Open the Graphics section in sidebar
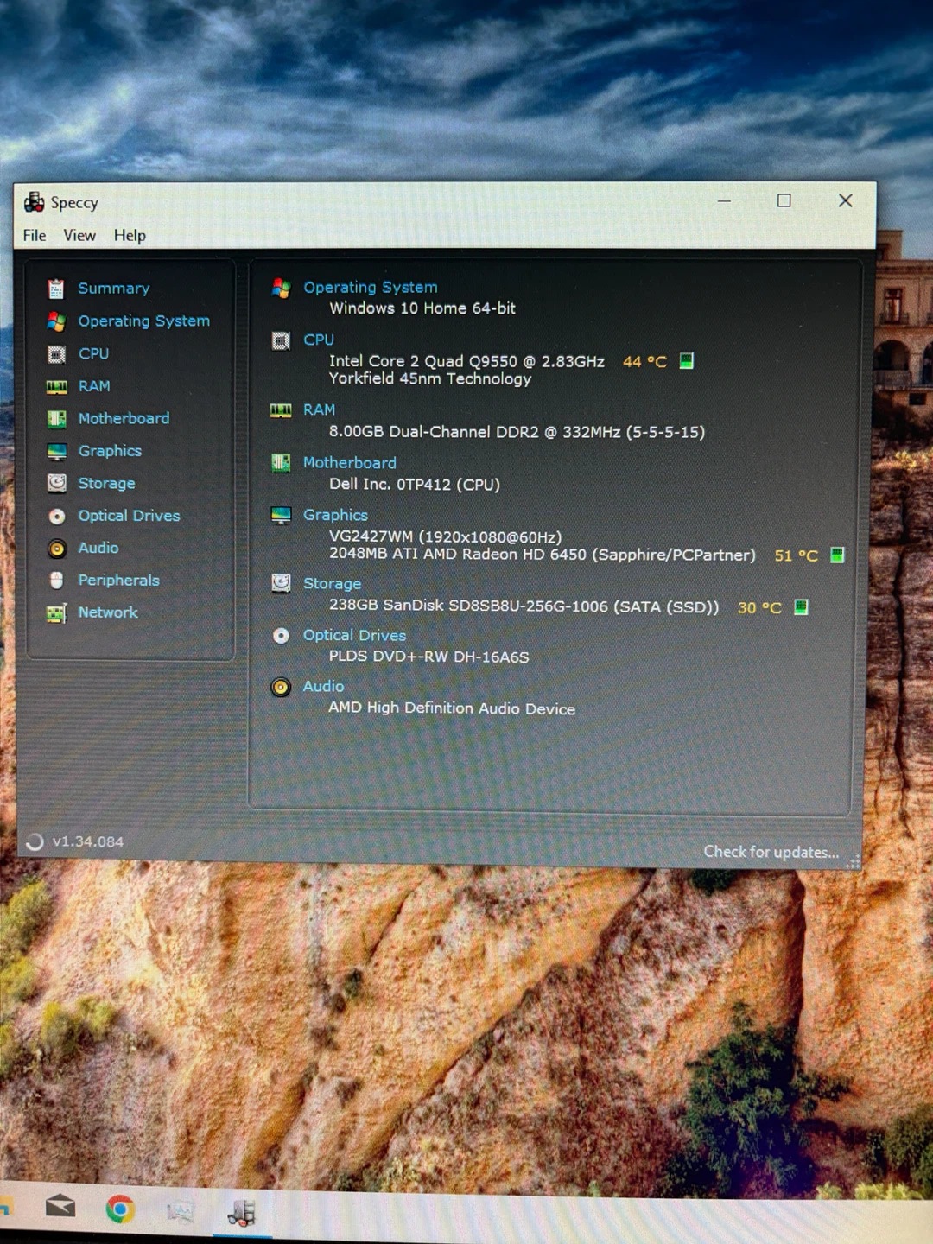933x1244 pixels. 110,451
